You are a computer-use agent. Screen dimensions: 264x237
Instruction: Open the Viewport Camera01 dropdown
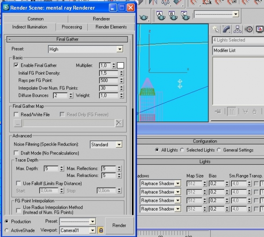92,230
